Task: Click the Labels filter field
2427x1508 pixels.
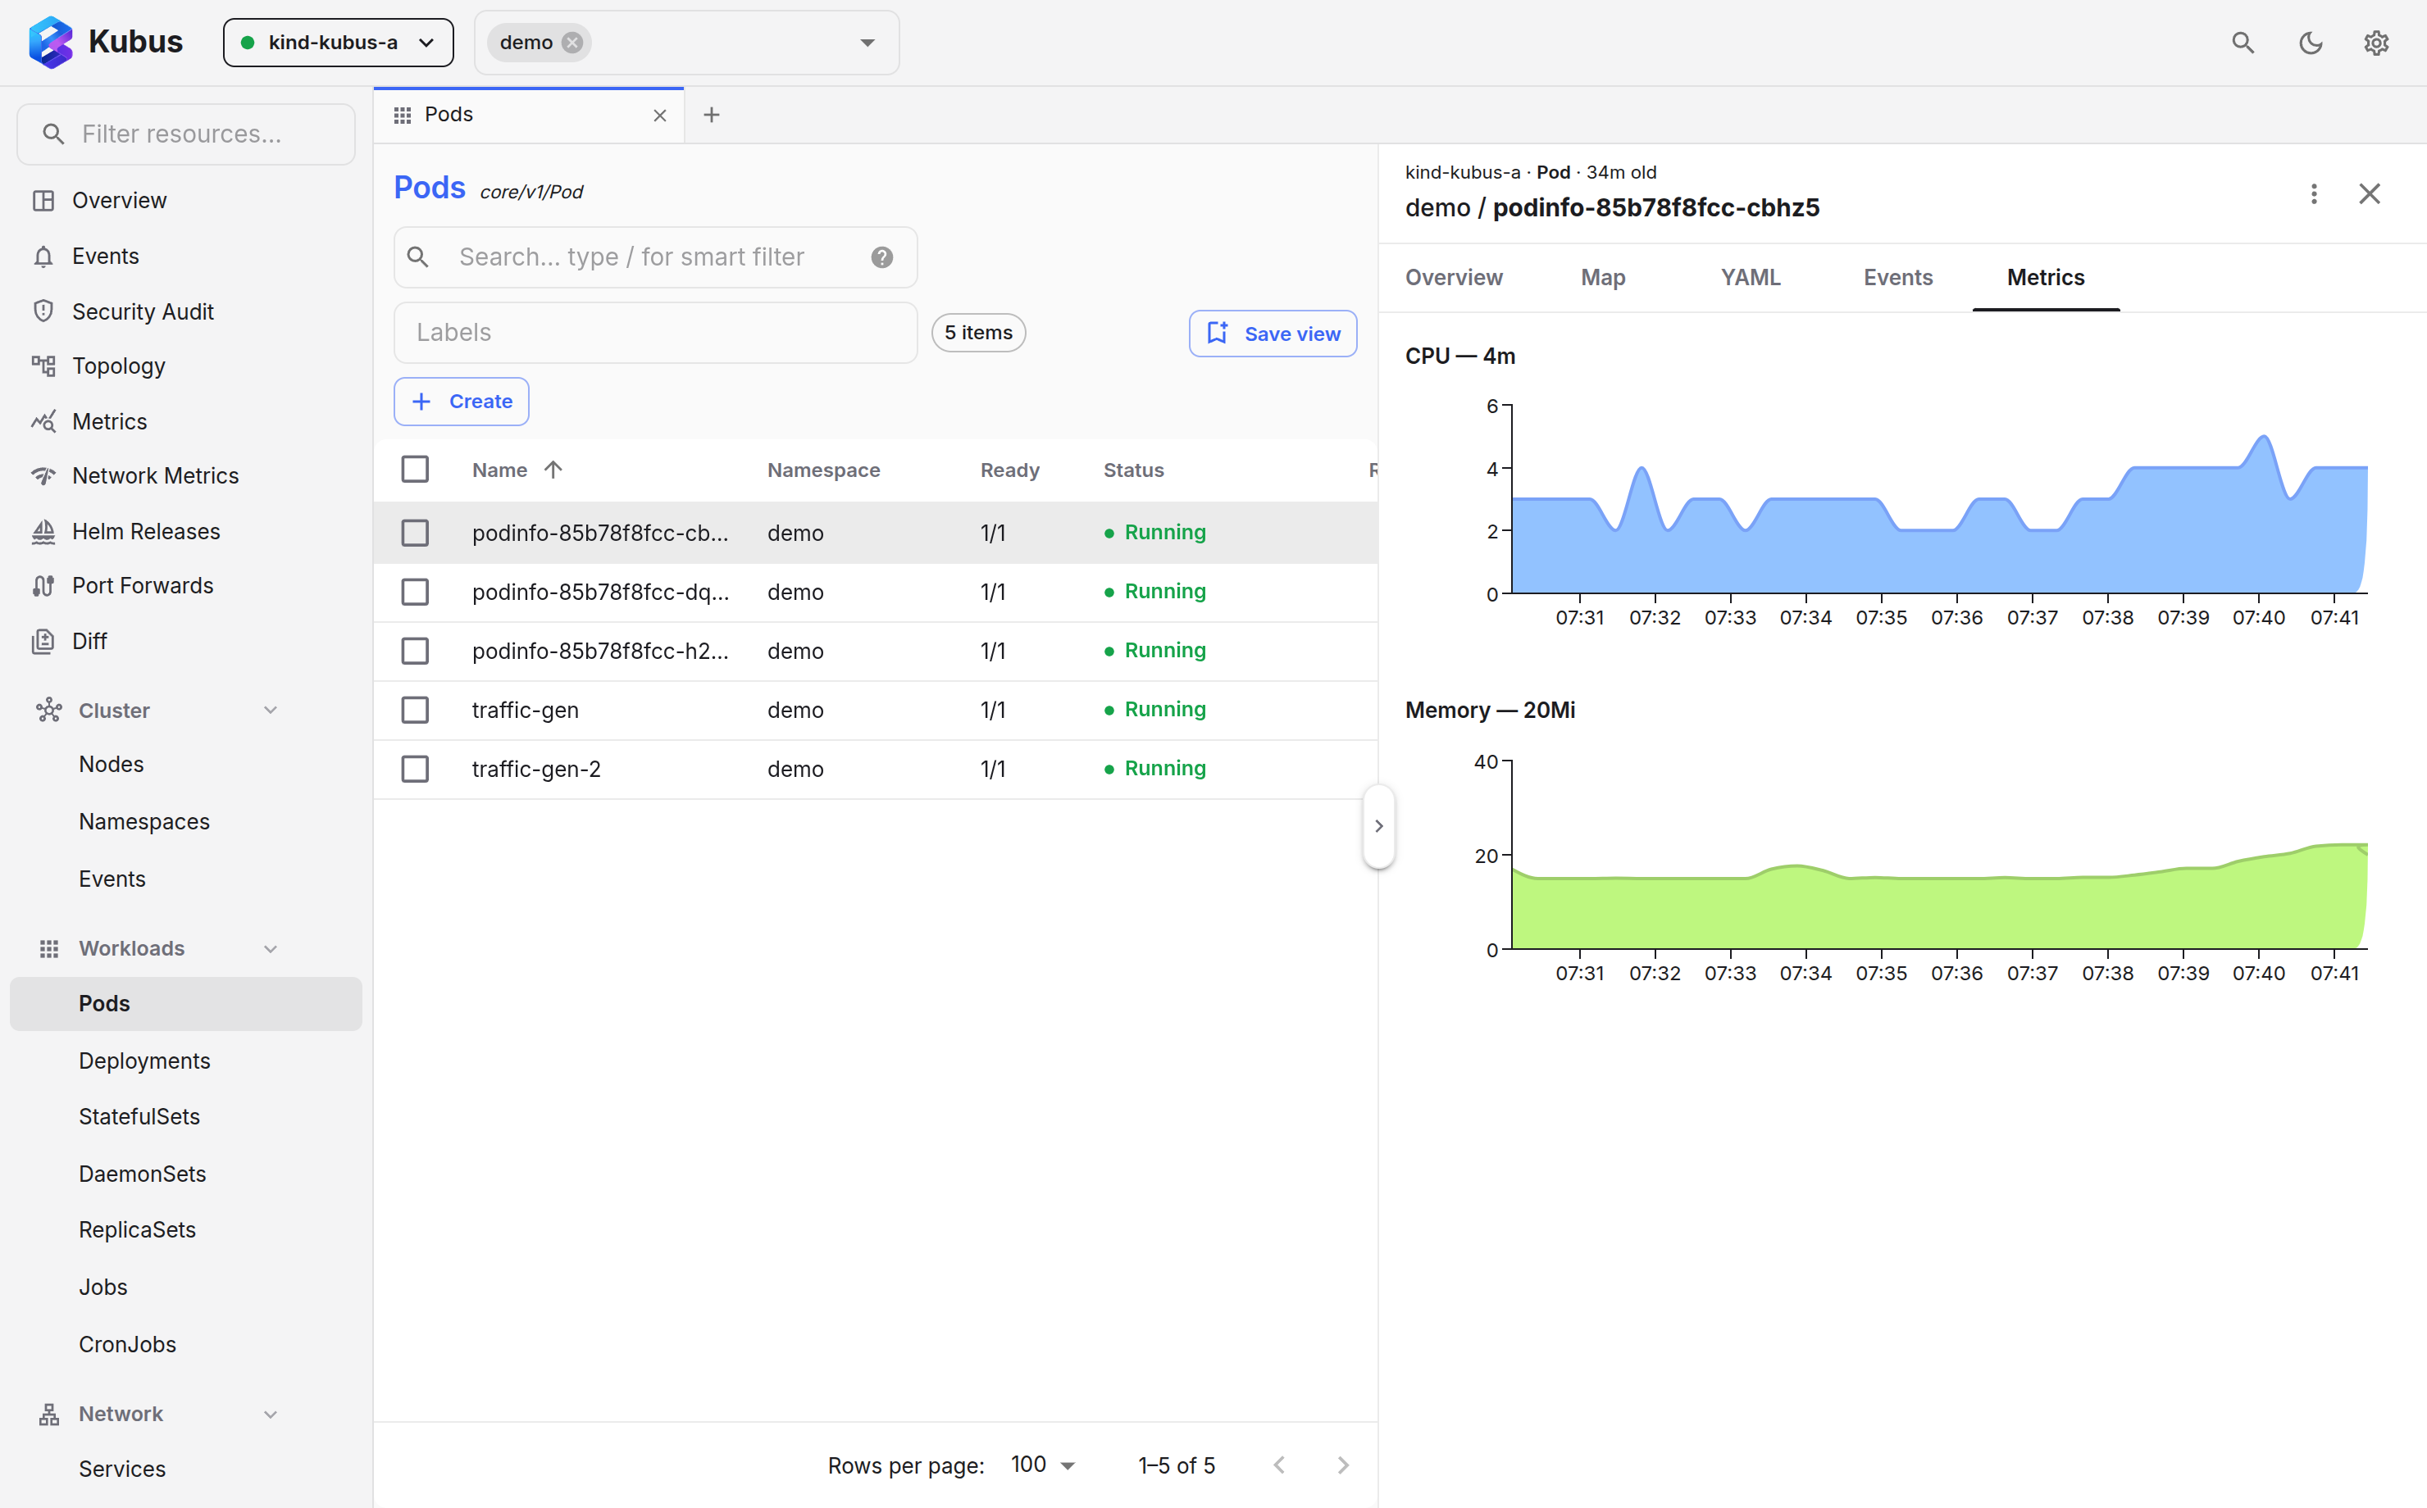Action: [x=655, y=333]
